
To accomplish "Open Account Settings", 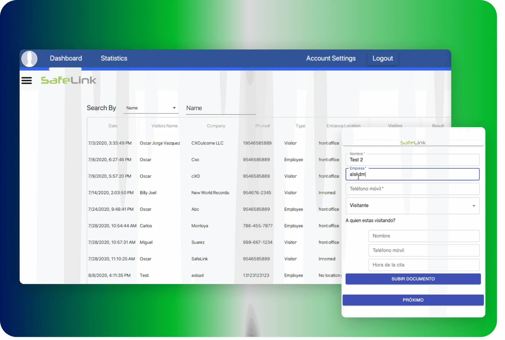I will [x=330, y=58].
